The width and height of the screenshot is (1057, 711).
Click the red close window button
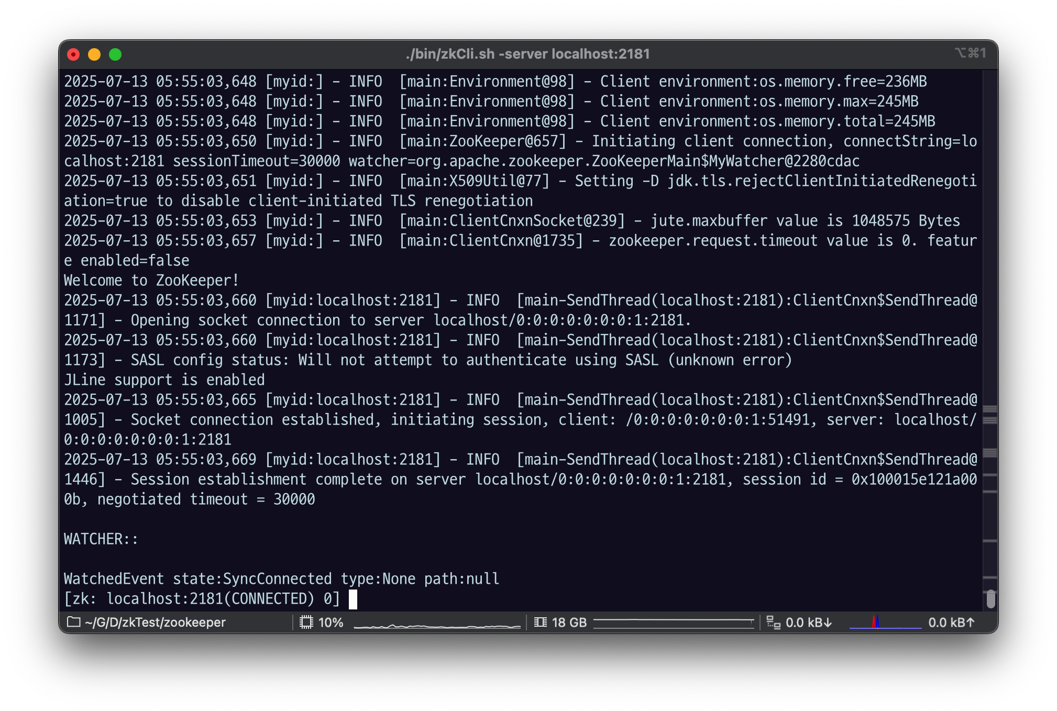point(73,54)
